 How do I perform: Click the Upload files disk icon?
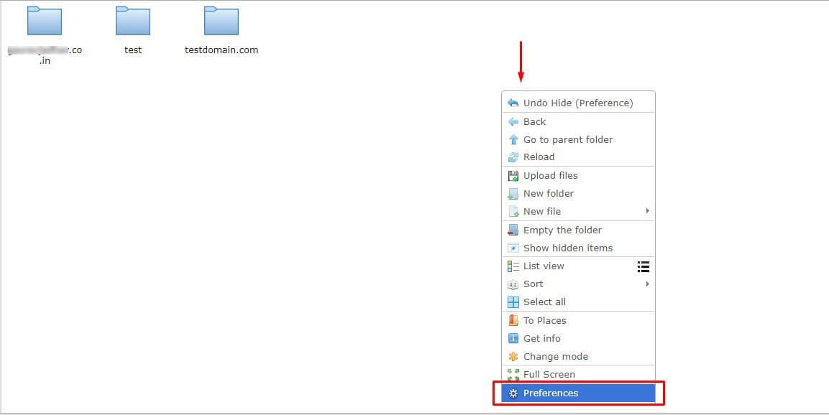[513, 176]
